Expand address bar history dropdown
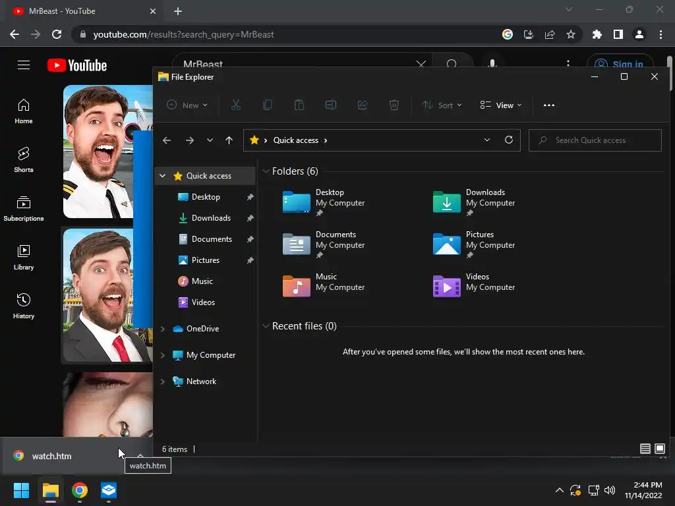This screenshot has height=506, width=675. coord(487,140)
